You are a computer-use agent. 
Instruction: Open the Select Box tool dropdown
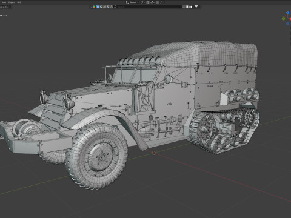click(5, 7)
